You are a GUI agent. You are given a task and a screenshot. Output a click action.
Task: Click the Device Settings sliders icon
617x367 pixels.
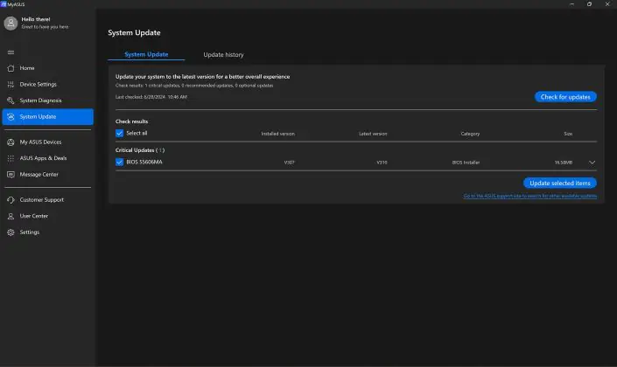11,85
